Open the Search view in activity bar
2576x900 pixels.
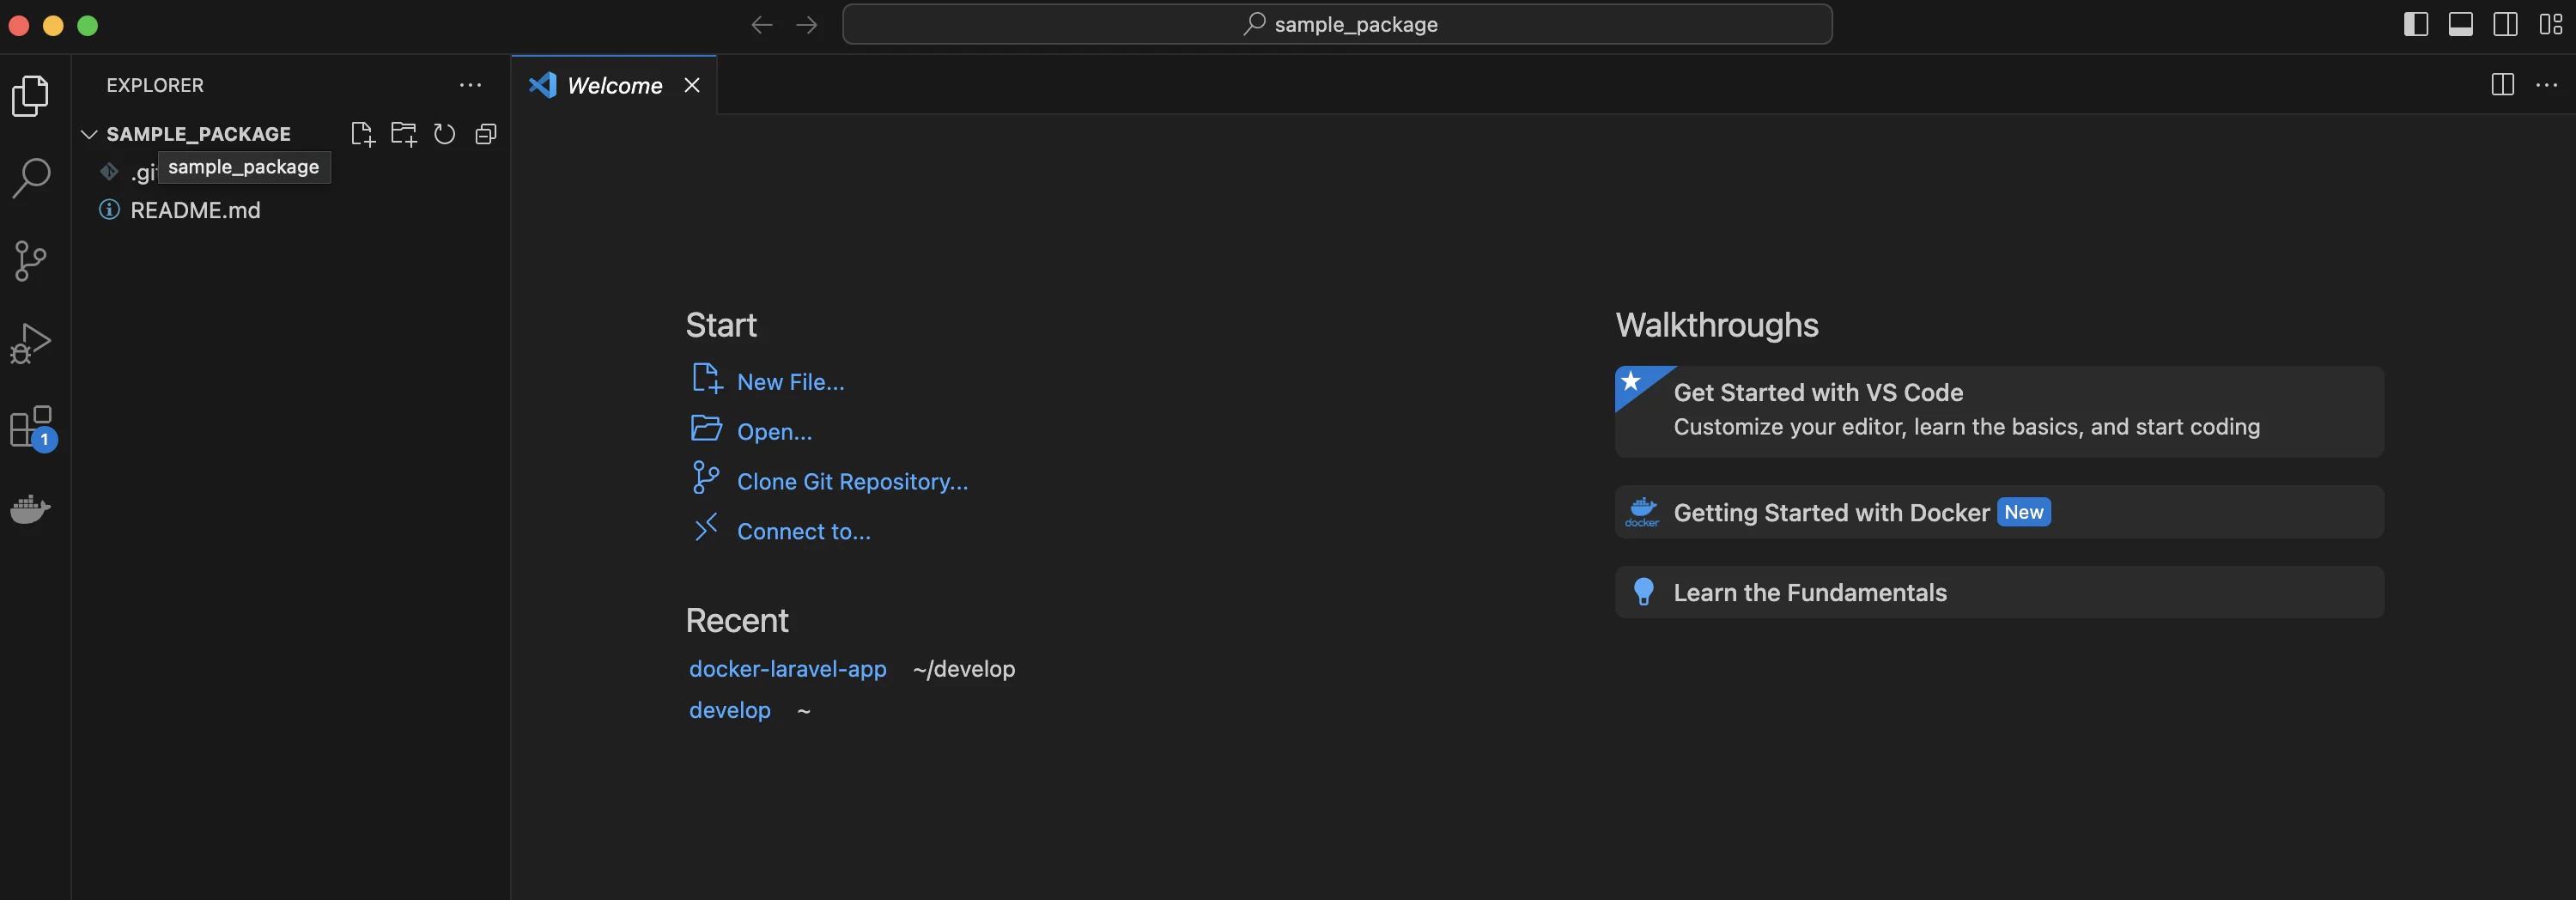coord(30,178)
